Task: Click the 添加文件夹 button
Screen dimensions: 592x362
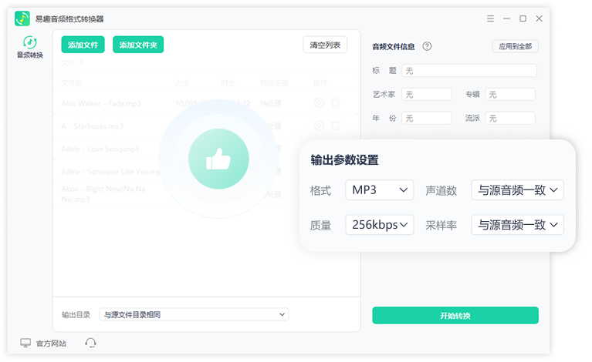Action: 139,45
